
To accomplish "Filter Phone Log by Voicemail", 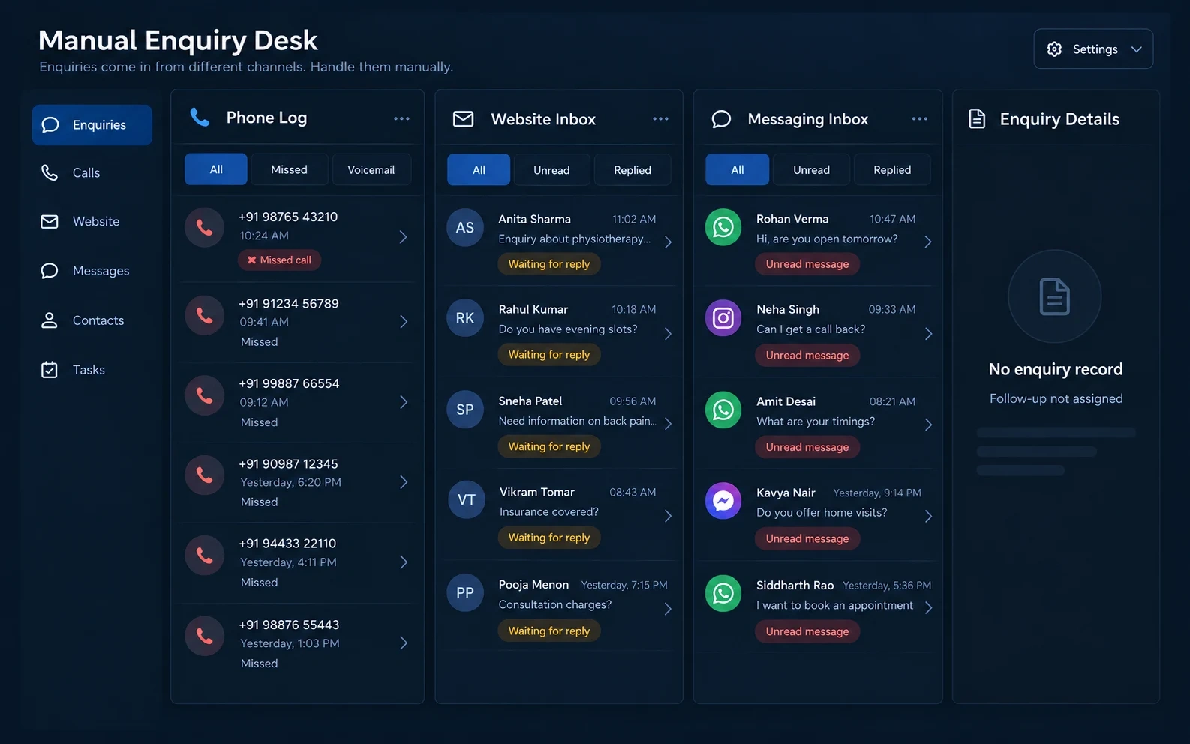I will (371, 169).
